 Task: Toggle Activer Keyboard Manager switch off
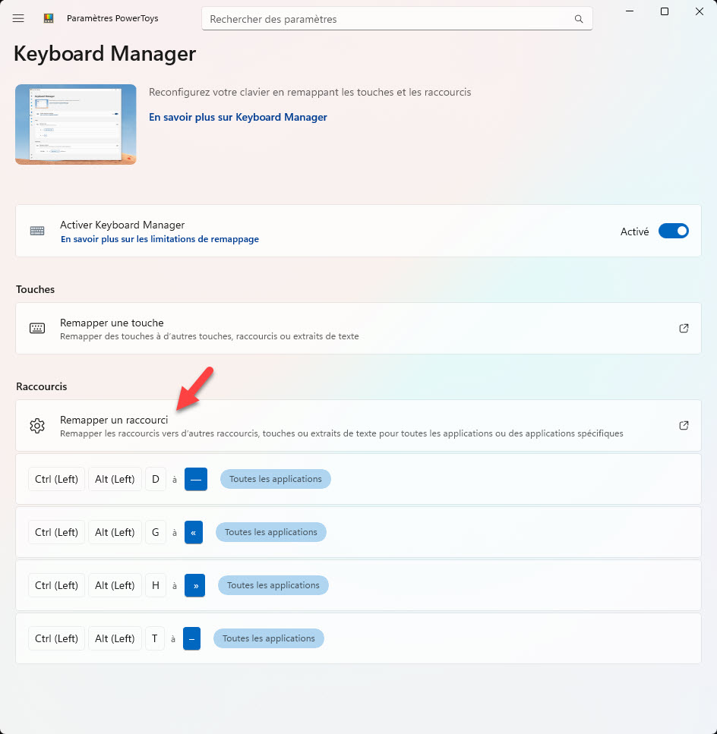[673, 231]
